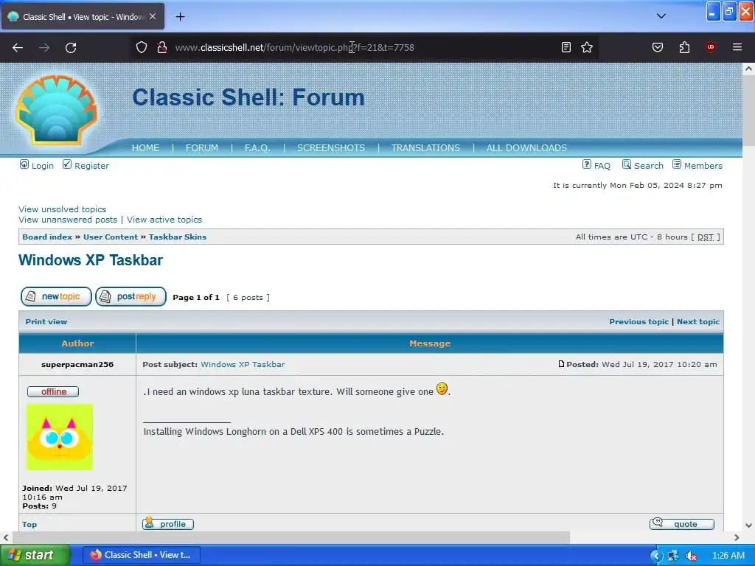Image resolution: width=755 pixels, height=566 pixels.
Task: Click the Classic Shell shell logo
Action: pyautogui.click(x=56, y=111)
